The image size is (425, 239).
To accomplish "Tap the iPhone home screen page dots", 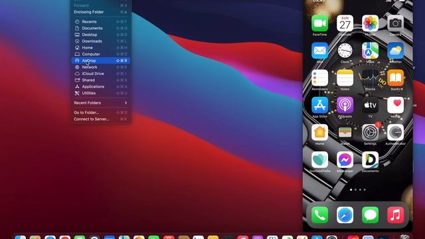I will click(x=358, y=190).
